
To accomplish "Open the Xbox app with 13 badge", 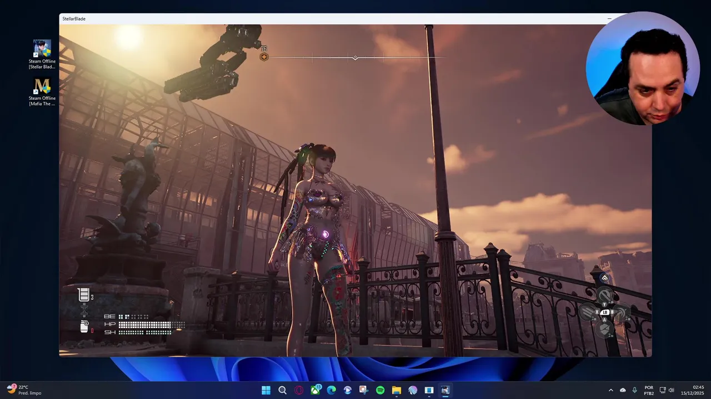I will (316, 390).
